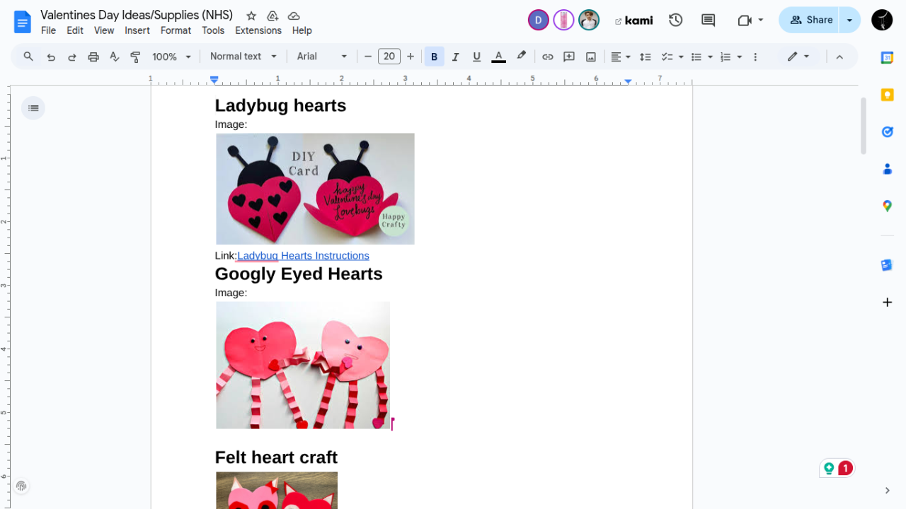View the collaborator D avatar
Screen dimensions: 906x509
point(539,20)
